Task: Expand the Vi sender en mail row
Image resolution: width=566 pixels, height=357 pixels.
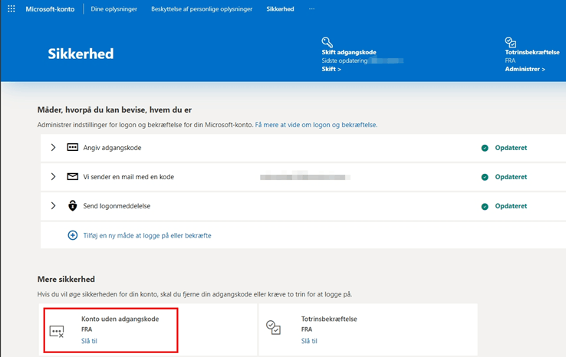Action: click(x=53, y=176)
